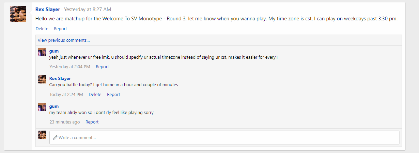Click your avatar next to the comment box

point(42,135)
